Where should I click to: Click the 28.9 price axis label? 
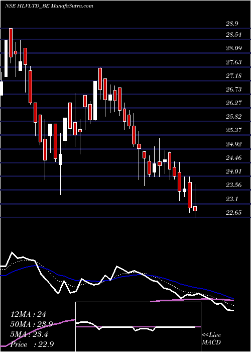point(232,24)
